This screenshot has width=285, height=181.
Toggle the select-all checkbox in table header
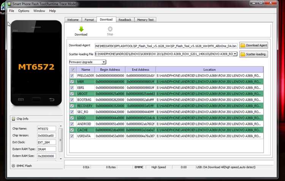pyautogui.click(x=73, y=70)
